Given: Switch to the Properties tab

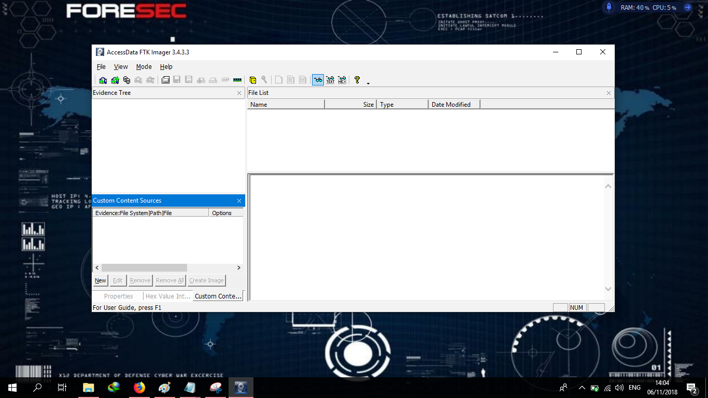Looking at the screenshot, I should coord(118,296).
